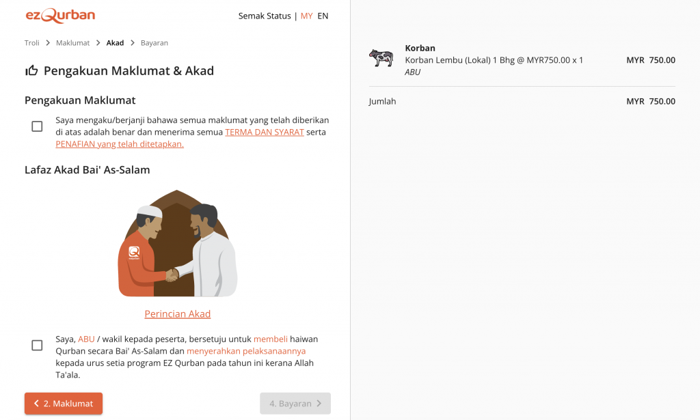Open Semak Status link
Image resolution: width=700 pixels, height=420 pixels.
[265, 16]
